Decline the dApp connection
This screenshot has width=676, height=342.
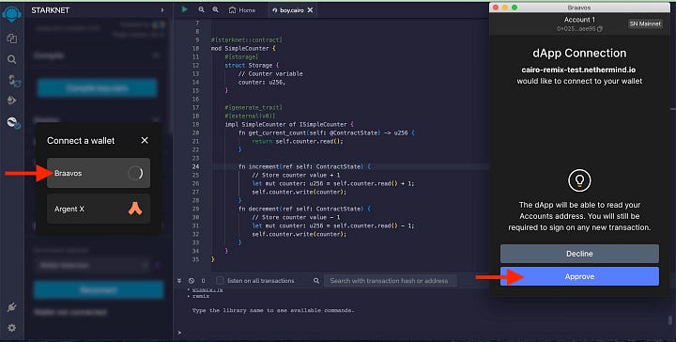pos(579,254)
